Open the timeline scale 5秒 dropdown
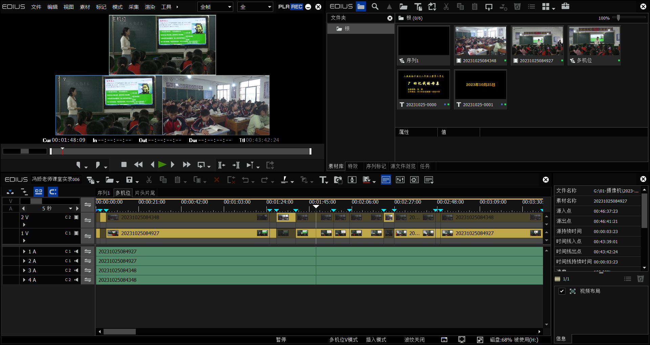The width and height of the screenshot is (650, 345). (x=71, y=208)
